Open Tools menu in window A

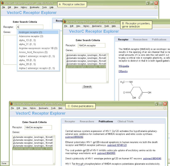pyautogui.click(x=44, y=7)
